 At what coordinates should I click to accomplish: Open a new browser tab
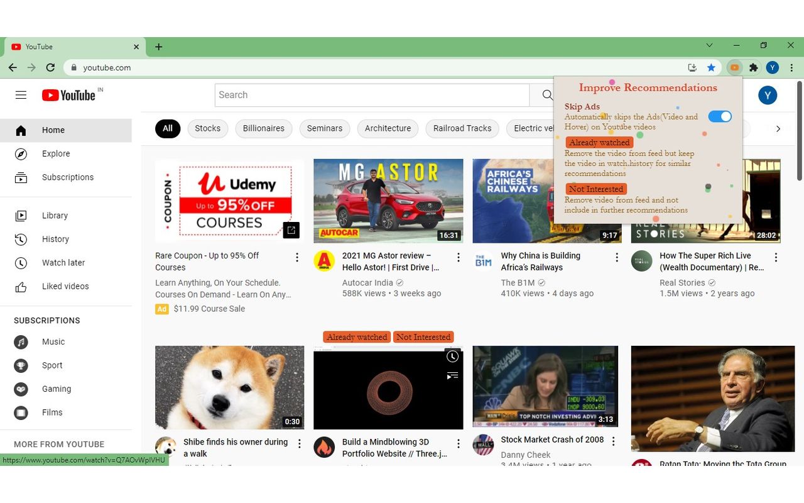click(x=158, y=47)
